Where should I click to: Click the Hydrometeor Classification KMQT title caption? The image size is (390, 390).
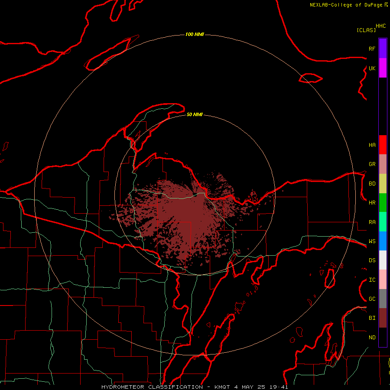pyautogui.click(x=195, y=387)
